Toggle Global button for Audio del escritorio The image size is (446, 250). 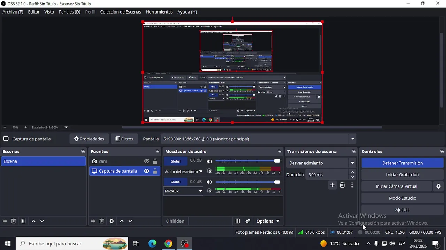click(176, 161)
